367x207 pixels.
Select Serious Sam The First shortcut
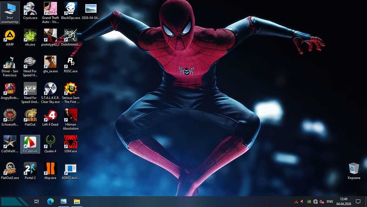(x=71, y=93)
